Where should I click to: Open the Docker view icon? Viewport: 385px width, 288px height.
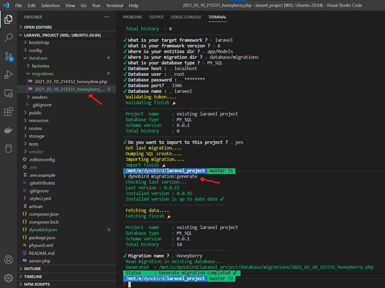tap(9, 130)
